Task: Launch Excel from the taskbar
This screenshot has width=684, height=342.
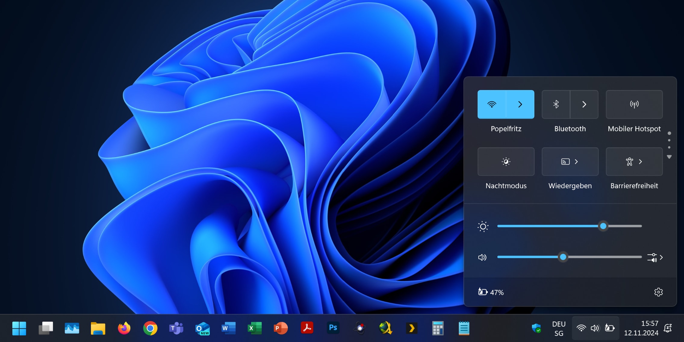Action: tap(254, 328)
